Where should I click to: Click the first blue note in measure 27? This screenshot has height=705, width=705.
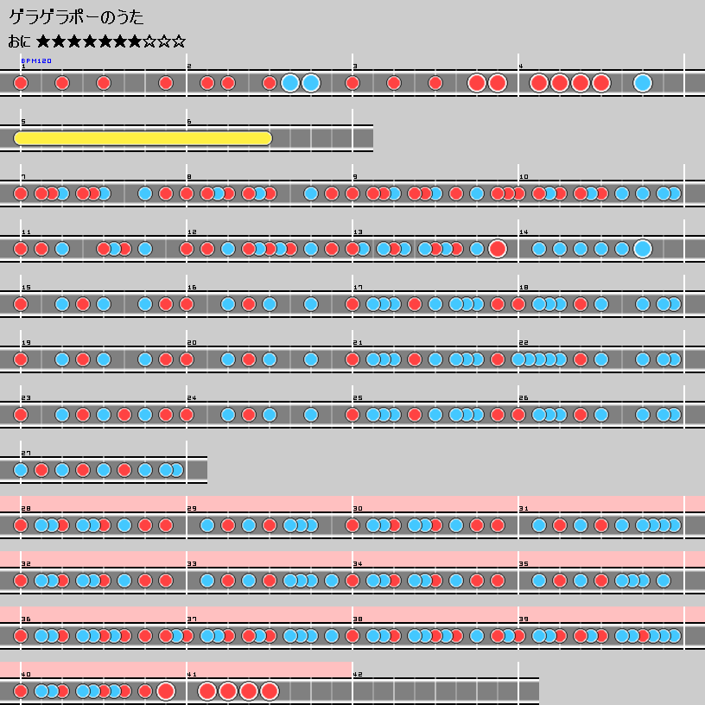coord(21,470)
